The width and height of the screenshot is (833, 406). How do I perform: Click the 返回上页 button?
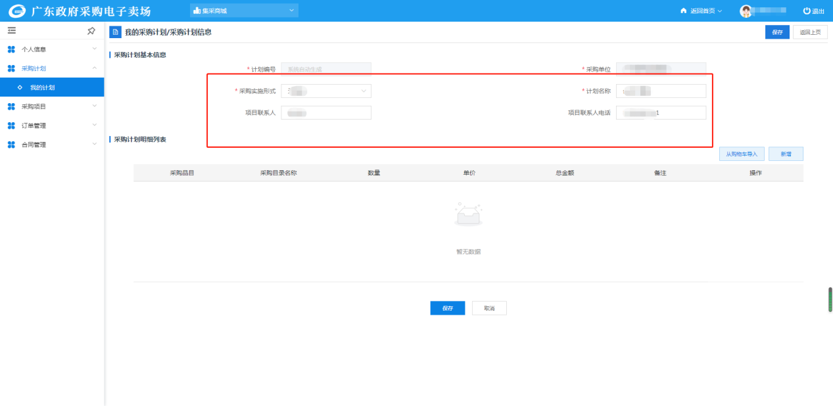pos(810,32)
